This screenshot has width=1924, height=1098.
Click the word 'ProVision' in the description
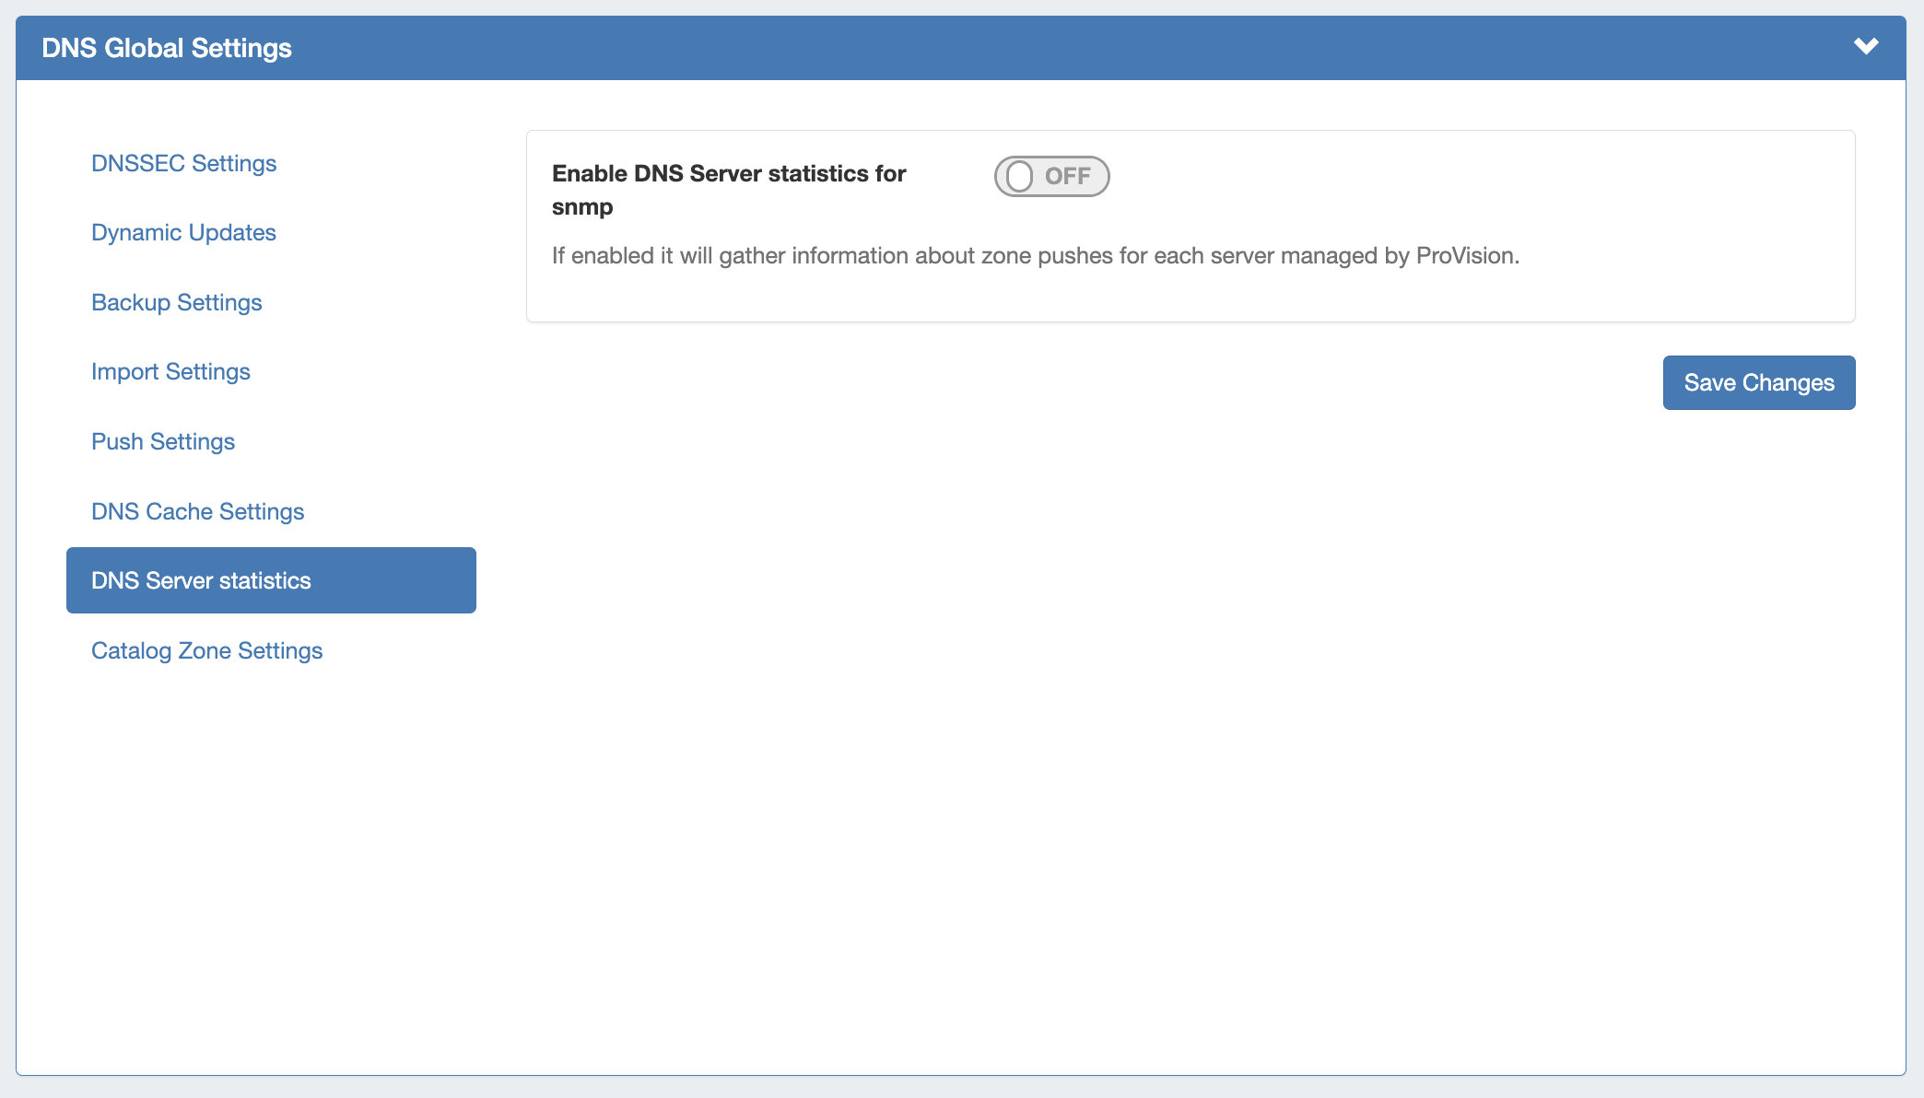[1464, 255]
